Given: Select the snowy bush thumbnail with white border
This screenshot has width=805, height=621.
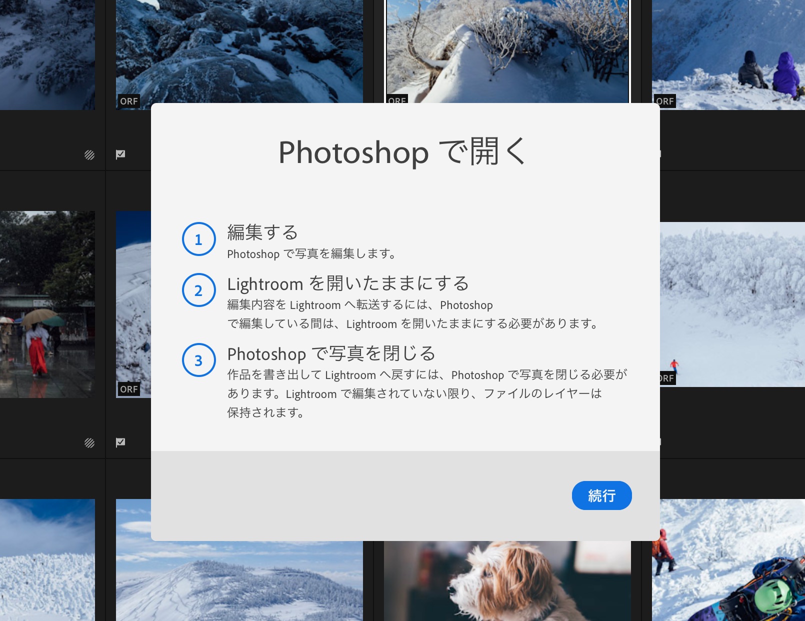Looking at the screenshot, I should [x=507, y=51].
